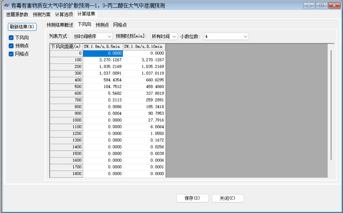Click cell 0.0086 in the 800 row
Screen dimensions: 343x213
coord(103,107)
